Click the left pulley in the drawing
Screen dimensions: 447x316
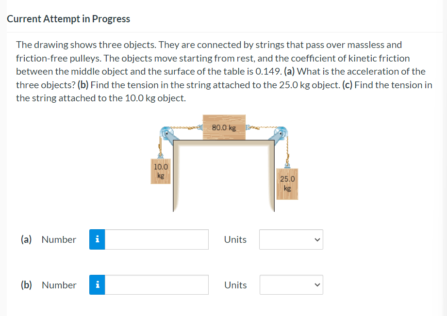[x=166, y=133]
